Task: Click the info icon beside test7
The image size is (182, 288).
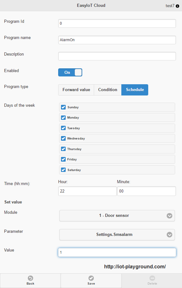Action: click(177, 6)
